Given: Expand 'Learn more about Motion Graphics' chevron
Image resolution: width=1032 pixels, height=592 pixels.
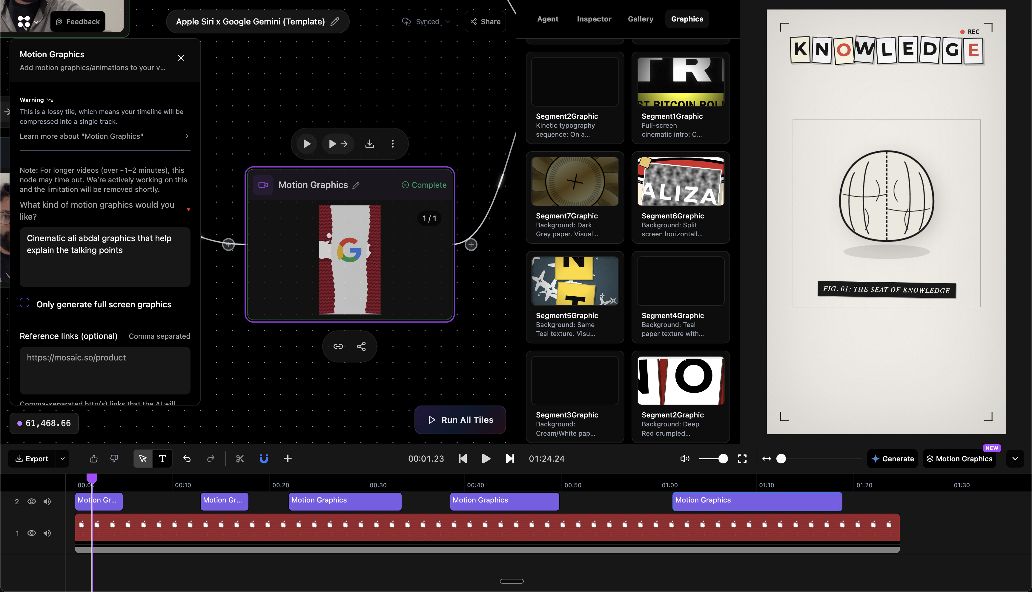Looking at the screenshot, I should (187, 136).
